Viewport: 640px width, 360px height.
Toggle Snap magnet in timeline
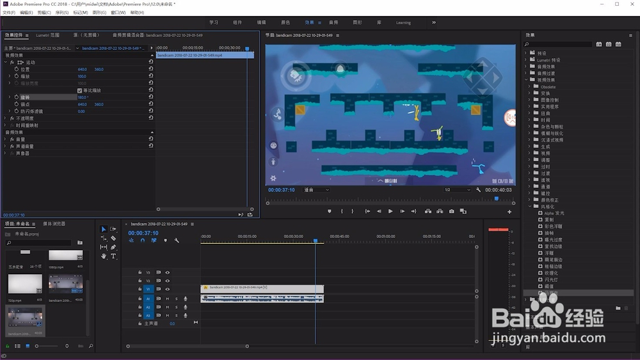[x=143, y=240]
